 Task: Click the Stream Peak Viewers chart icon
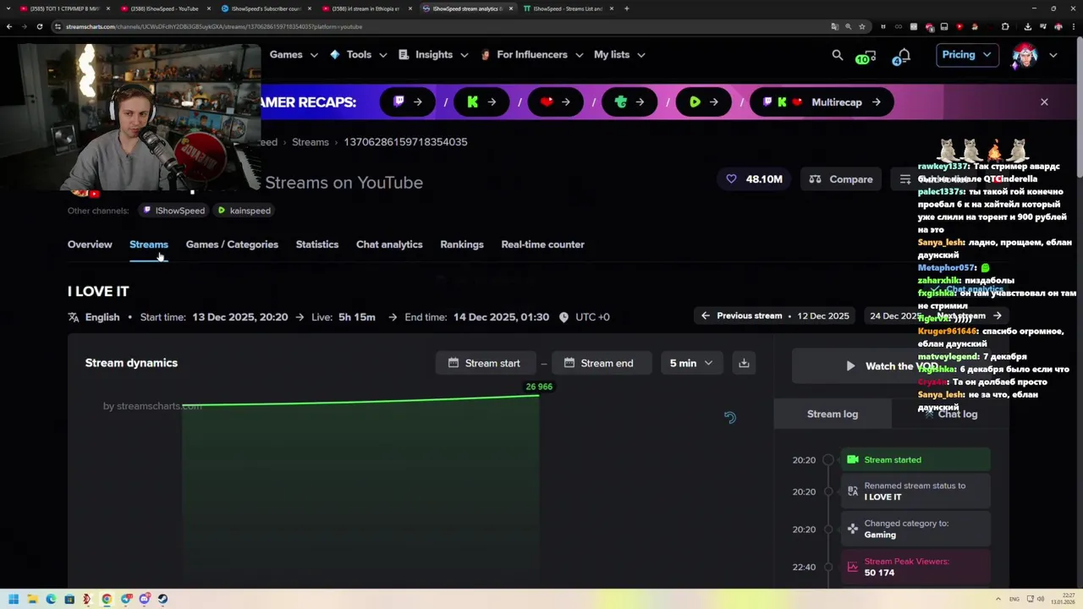click(x=853, y=567)
